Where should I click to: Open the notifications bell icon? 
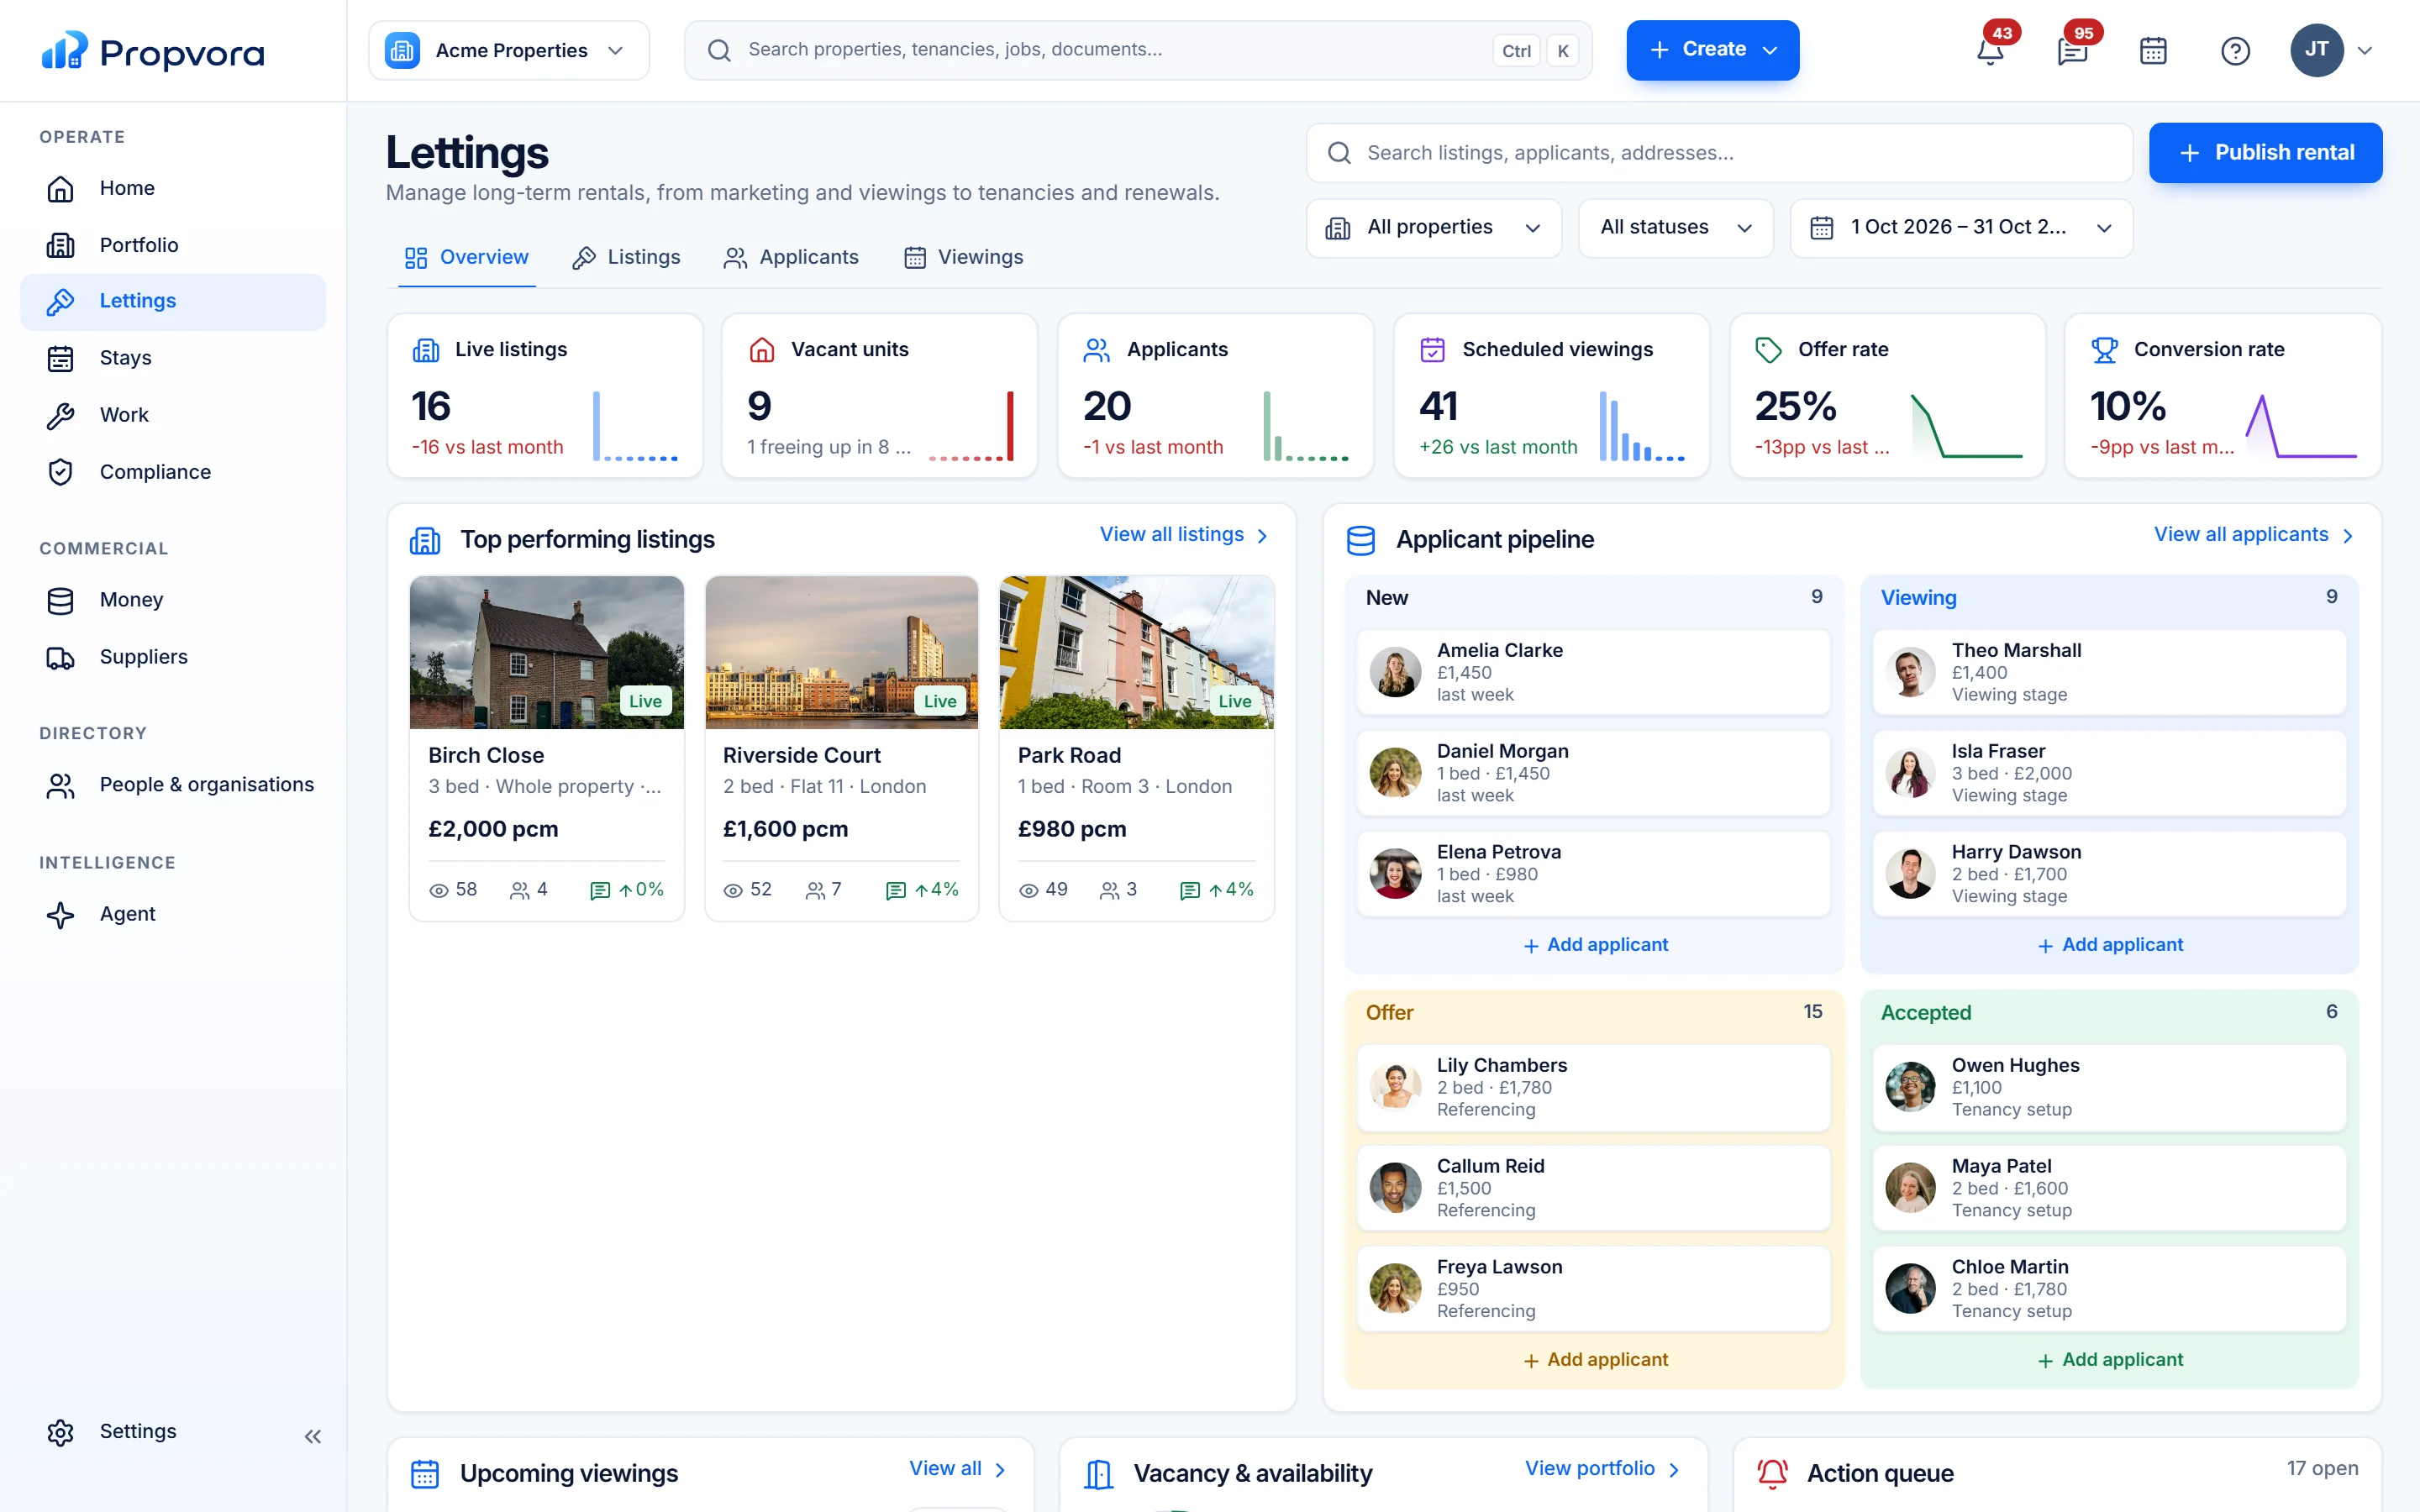1990,50
